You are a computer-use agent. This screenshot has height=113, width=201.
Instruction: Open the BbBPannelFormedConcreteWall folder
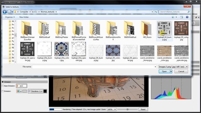click(79, 31)
